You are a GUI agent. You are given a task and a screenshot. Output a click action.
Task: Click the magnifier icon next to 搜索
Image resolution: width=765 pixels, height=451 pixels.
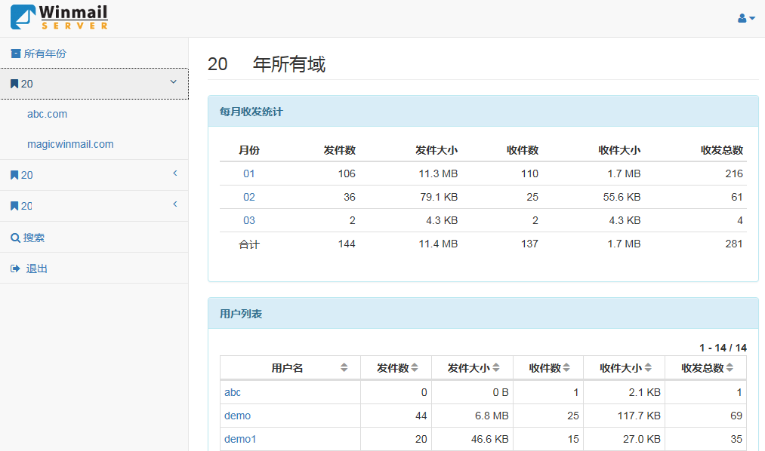pyautogui.click(x=15, y=238)
